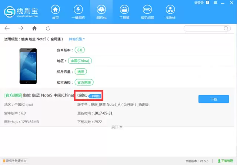Select Android version 6.0 option
Viewport: 237px width, 165px height.
click(80, 50)
